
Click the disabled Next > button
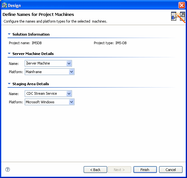[x=119, y=170]
